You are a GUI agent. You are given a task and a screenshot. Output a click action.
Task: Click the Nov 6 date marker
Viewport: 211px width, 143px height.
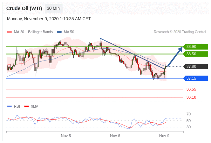115,136
